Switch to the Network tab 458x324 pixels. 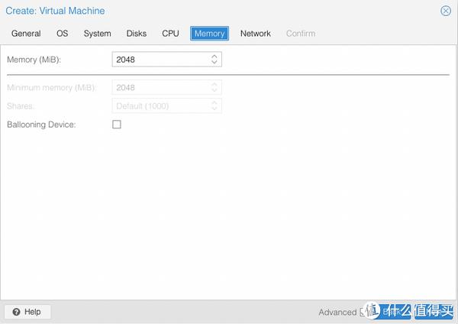point(256,34)
